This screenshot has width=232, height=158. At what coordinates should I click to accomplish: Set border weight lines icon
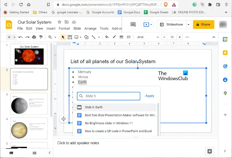(x=121, y=37)
